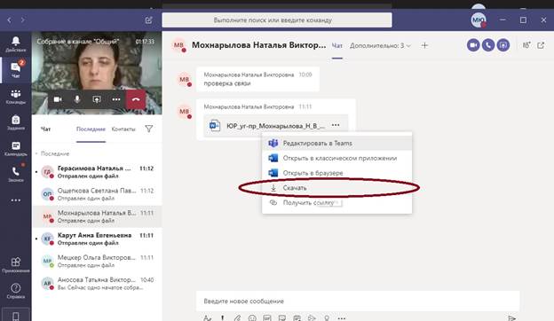
Task: Open more composer options ellipsis
Action: point(341,318)
